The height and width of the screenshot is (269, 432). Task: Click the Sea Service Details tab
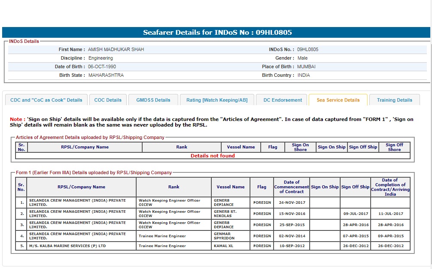[x=338, y=100]
